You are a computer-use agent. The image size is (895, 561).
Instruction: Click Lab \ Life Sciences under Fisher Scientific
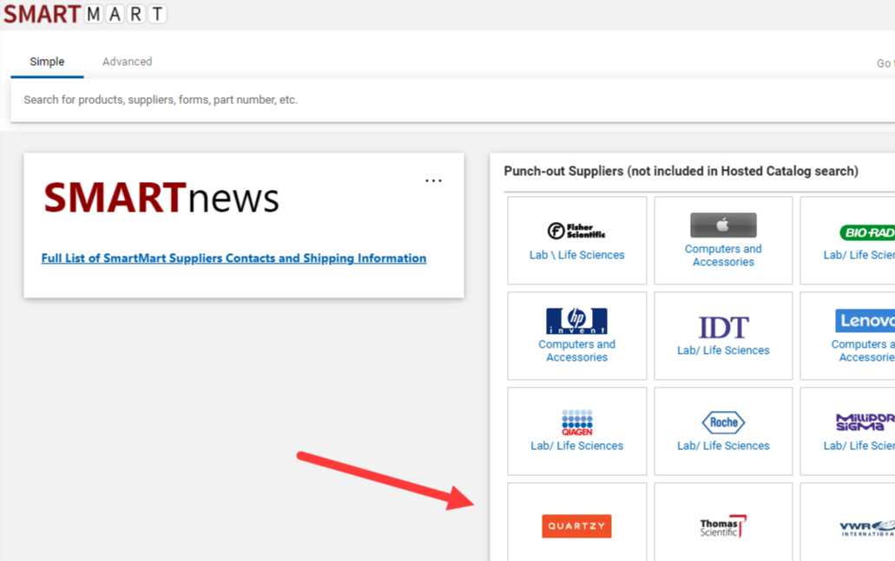pyautogui.click(x=576, y=255)
